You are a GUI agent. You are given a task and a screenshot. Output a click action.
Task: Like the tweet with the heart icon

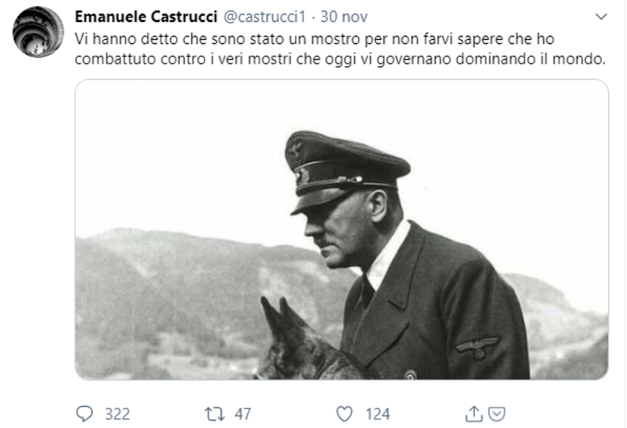[x=344, y=414]
